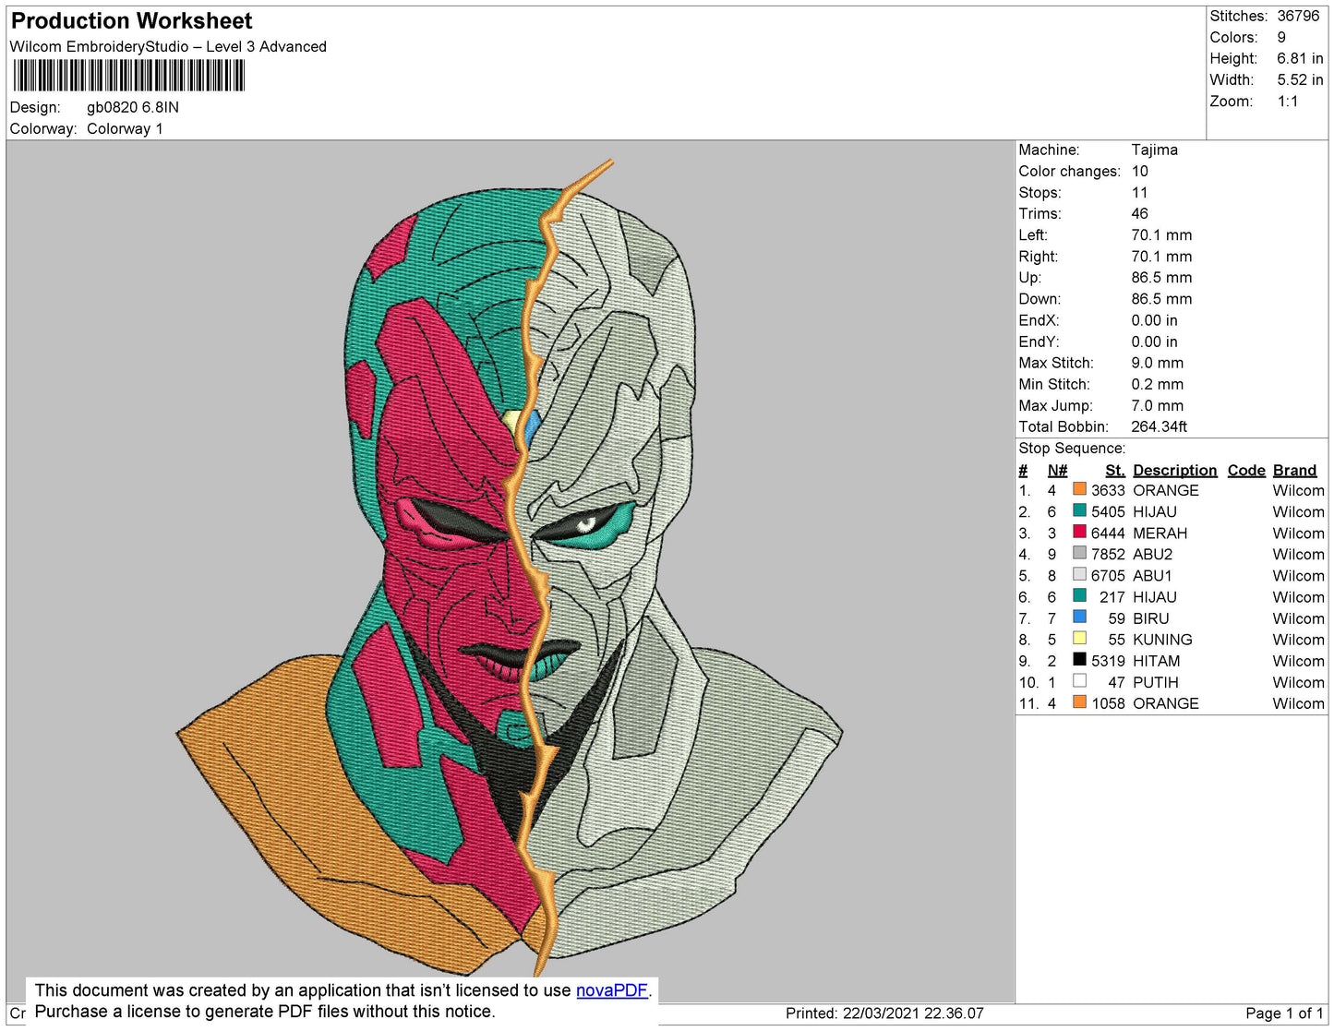This screenshot has height=1031, width=1334.
Task: Select the teal swatch beside 217 HIJAU
Action: click(1079, 595)
